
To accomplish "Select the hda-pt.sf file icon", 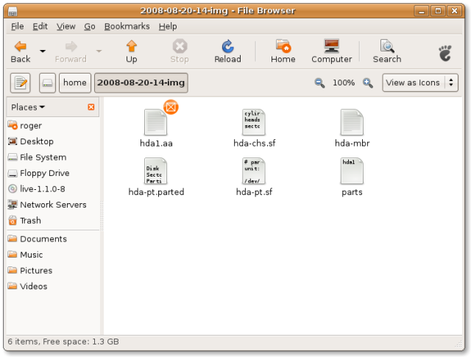I will click(254, 171).
